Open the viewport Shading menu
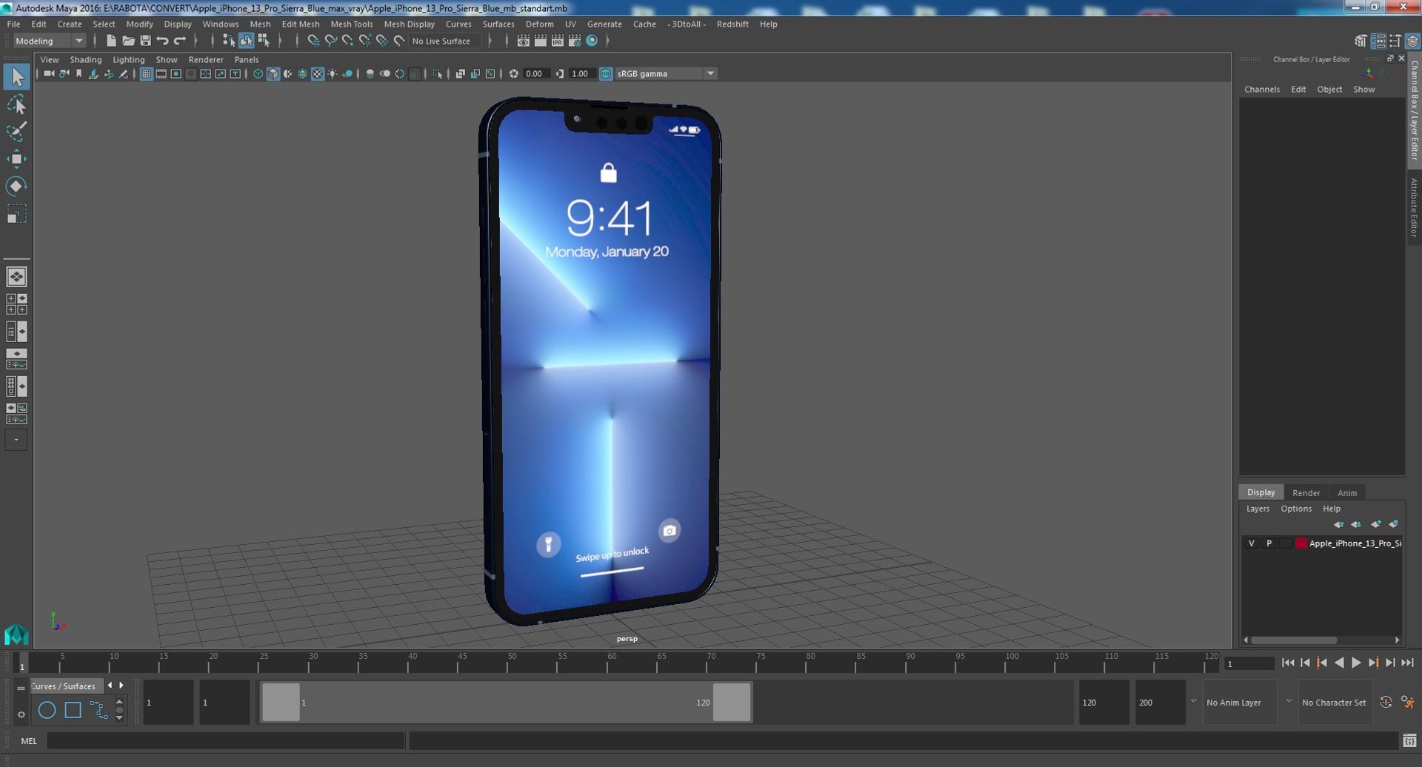Viewport: 1422px width, 767px height. click(x=86, y=60)
